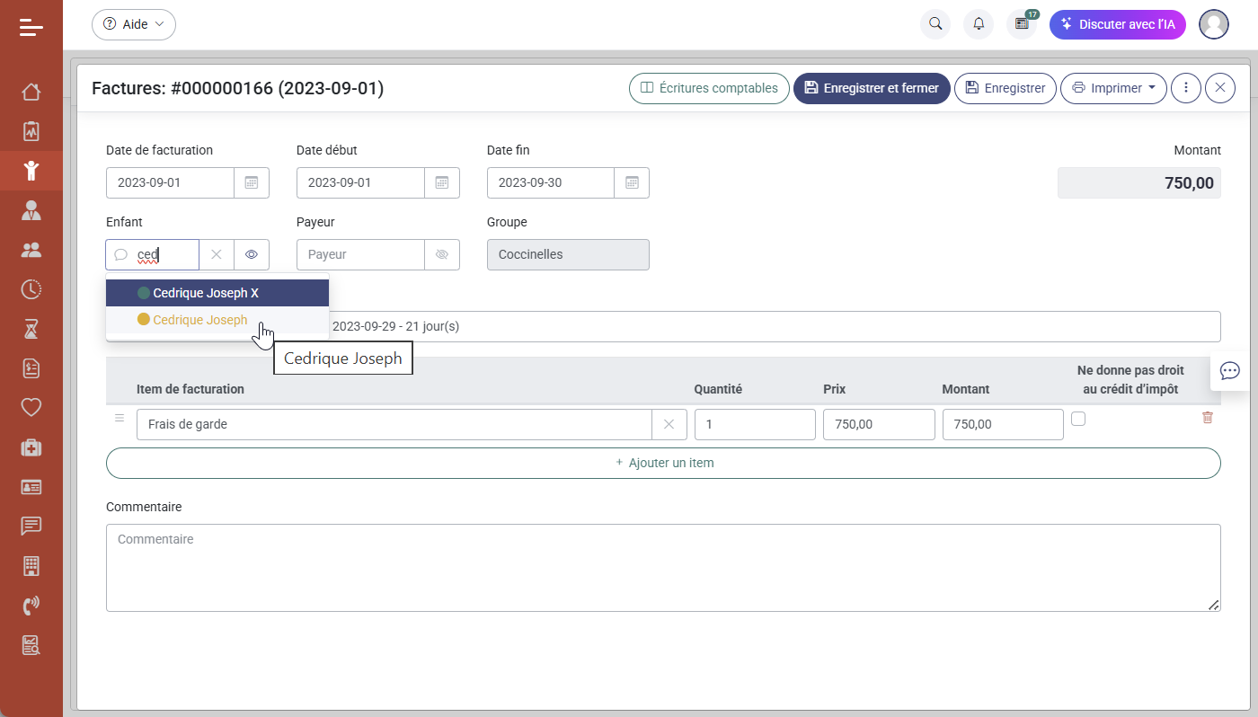The height and width of the screenshot is (717, 1258).
Task: Expand the Aide dropdown
Action: [x=134, y=24]
